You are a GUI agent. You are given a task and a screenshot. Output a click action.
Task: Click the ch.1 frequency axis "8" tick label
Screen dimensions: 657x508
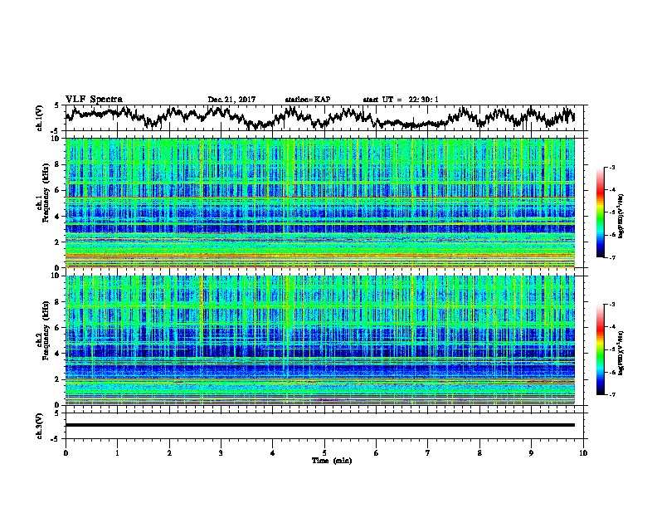[57, 164]
